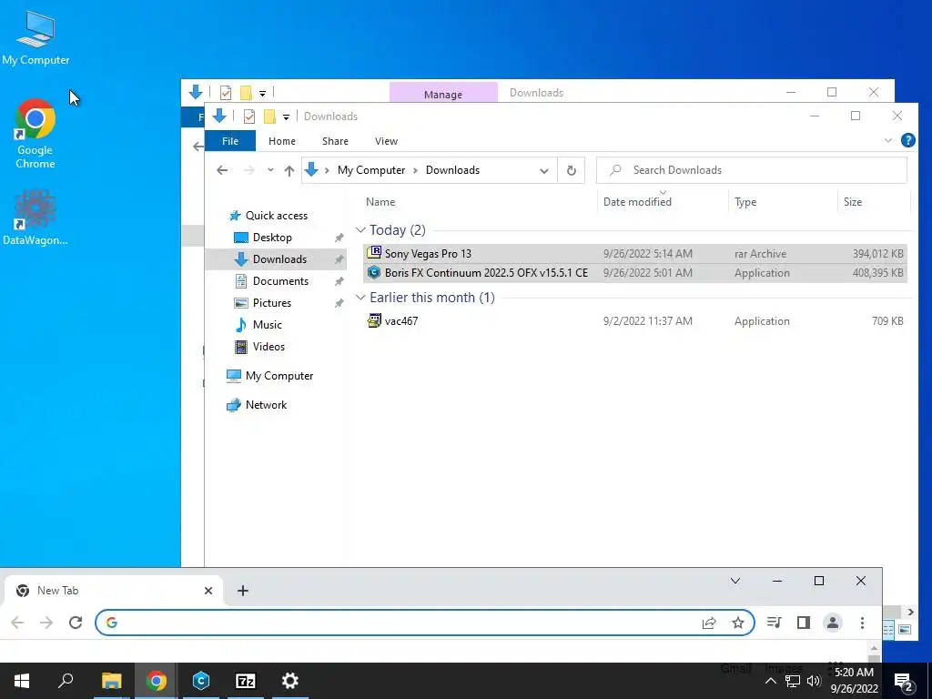Refresh the Downloads folder

pos(572,170)
